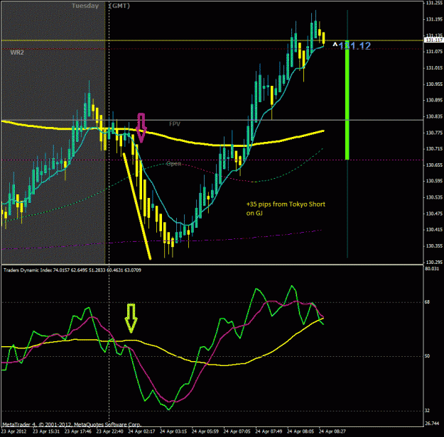Click the '24 Apr 03:15' time label
Screen dimensions: 444x437
click(173, 431)
